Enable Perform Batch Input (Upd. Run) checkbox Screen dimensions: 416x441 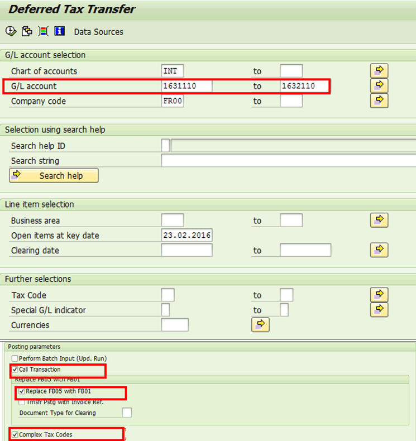coord(15,358)
